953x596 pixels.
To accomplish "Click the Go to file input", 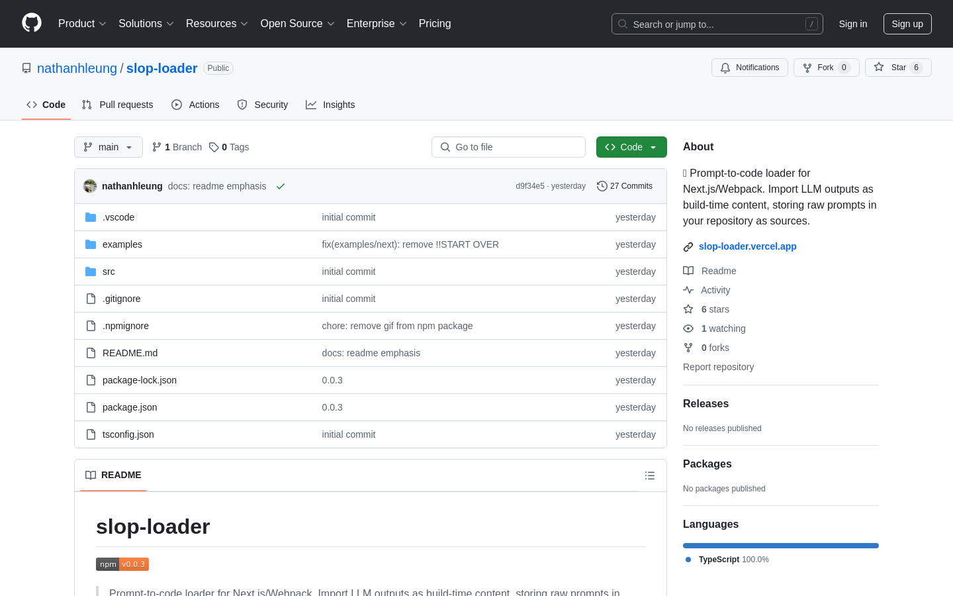I will point(508,147).
